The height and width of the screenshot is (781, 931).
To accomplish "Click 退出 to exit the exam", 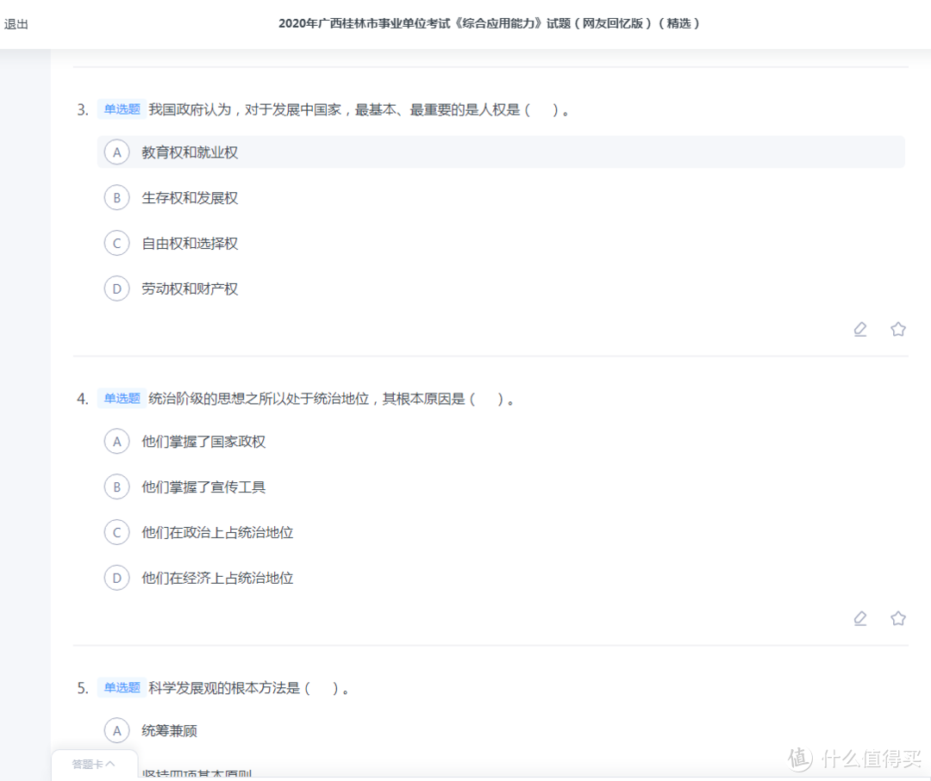I will point(18,24).
